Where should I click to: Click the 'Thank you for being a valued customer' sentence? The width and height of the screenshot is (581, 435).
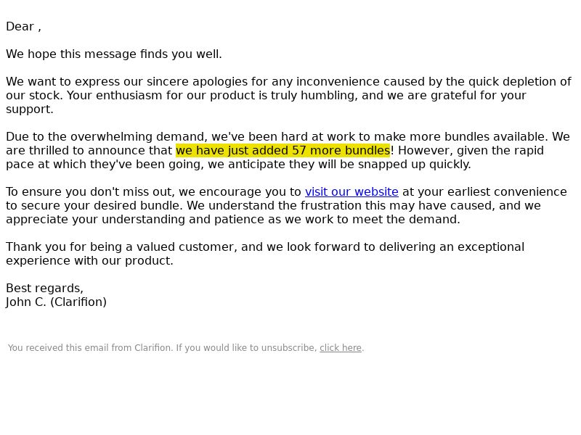121,247
